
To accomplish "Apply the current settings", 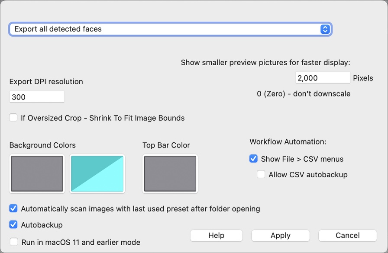I will click(280, 236).
